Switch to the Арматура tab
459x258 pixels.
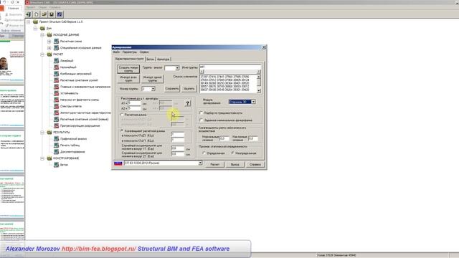tap(164, 59)
